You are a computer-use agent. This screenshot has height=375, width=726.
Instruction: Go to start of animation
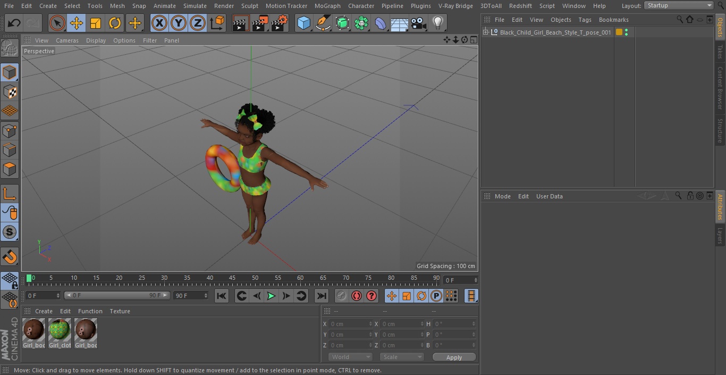coord(222,296)
